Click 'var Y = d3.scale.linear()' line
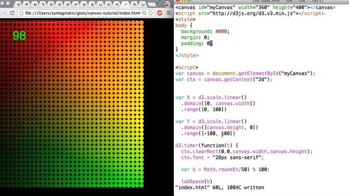 coord(211,121)
